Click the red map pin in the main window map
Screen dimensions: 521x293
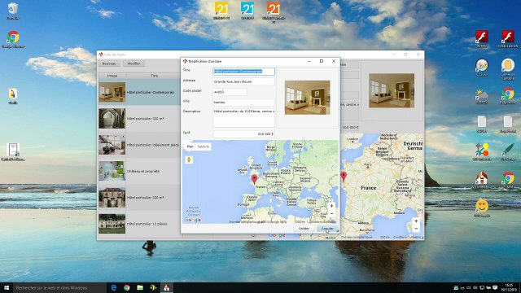[344, 176]
